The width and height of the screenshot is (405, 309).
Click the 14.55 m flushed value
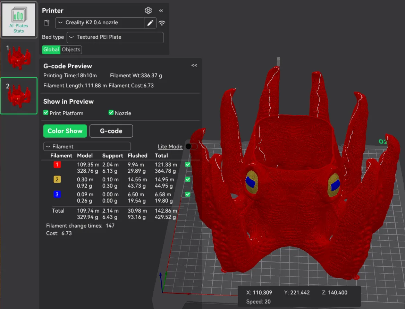pyautogui.click(x=137, y=180)
